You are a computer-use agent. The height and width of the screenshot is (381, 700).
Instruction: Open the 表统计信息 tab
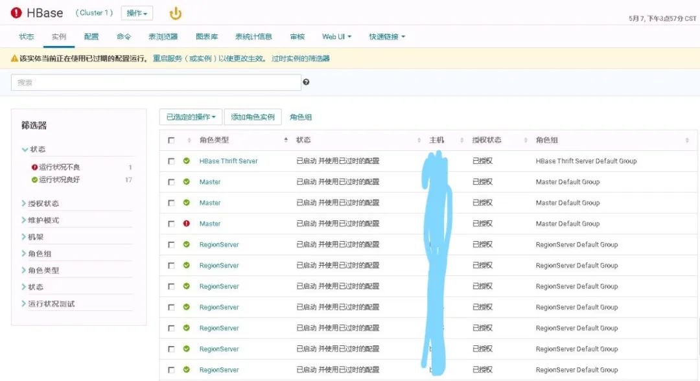pos(253,36)
